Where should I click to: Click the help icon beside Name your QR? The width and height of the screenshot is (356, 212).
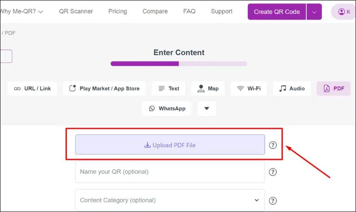pos(273,172)
